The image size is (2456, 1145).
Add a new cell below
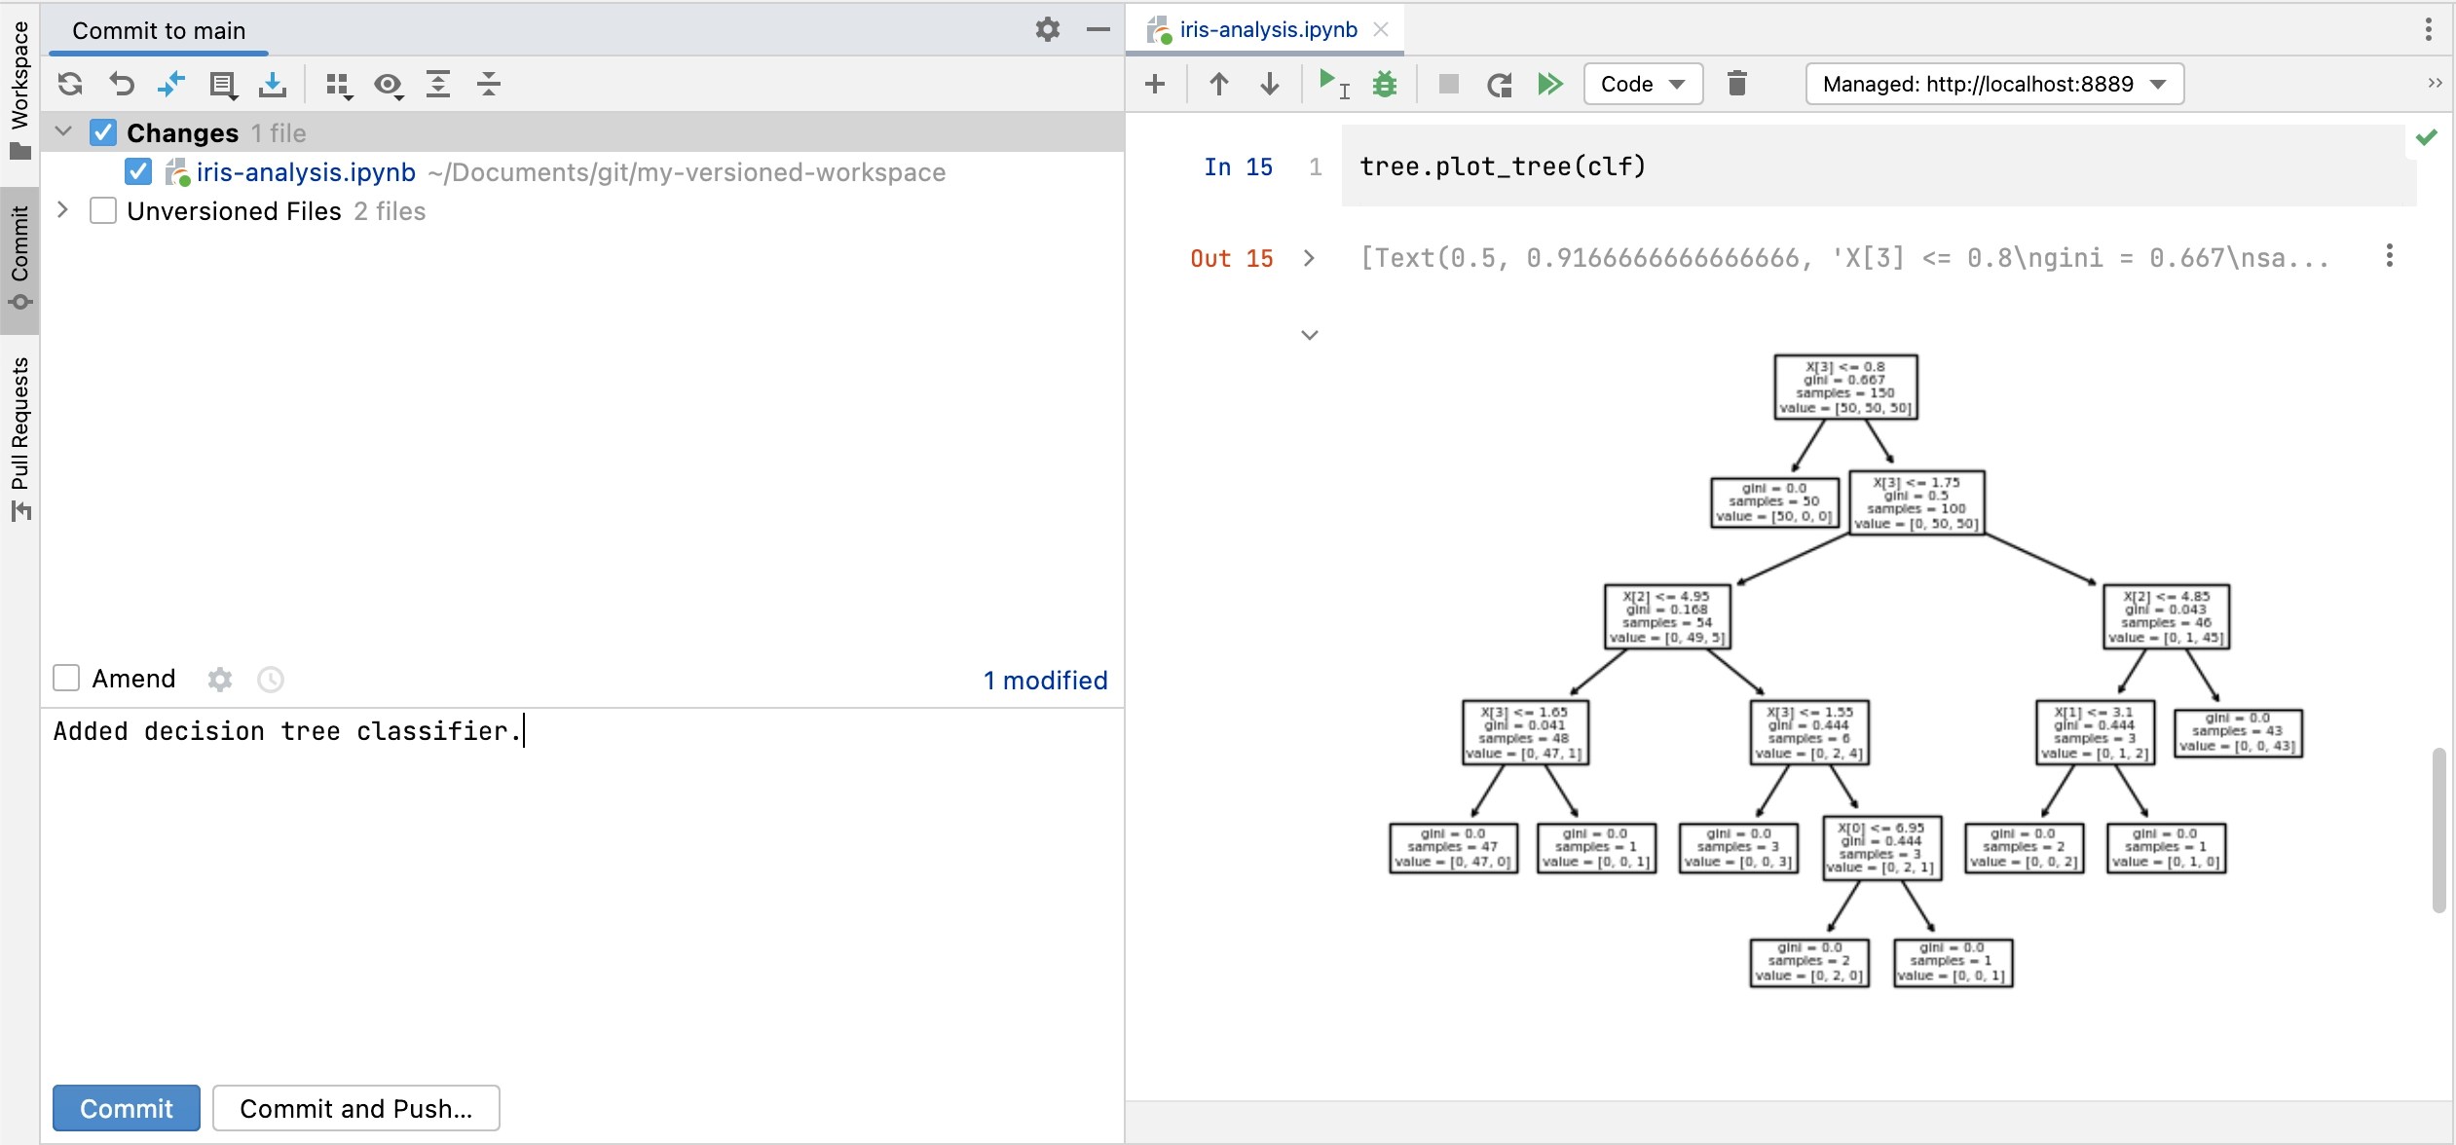click(x=1155, y=84)
